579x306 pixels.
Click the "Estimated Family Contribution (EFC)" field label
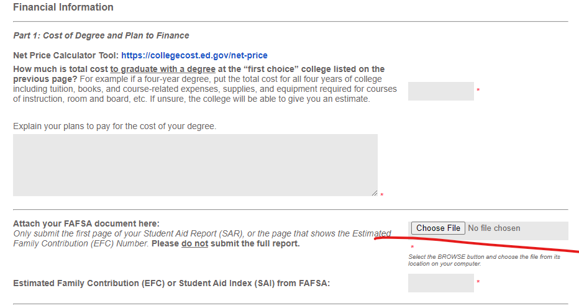click(x=171, y=284)
